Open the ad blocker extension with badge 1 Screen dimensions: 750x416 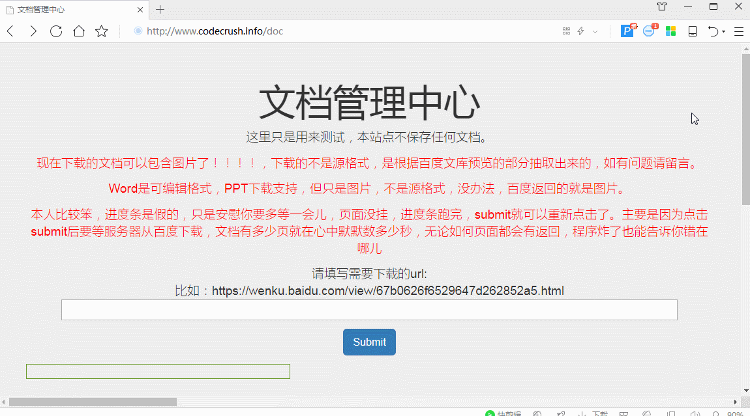coord(649,31)
